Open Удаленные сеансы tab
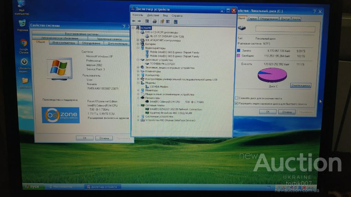Image resolution: width=351 pixels, height=197 pixels. [109, 39]
